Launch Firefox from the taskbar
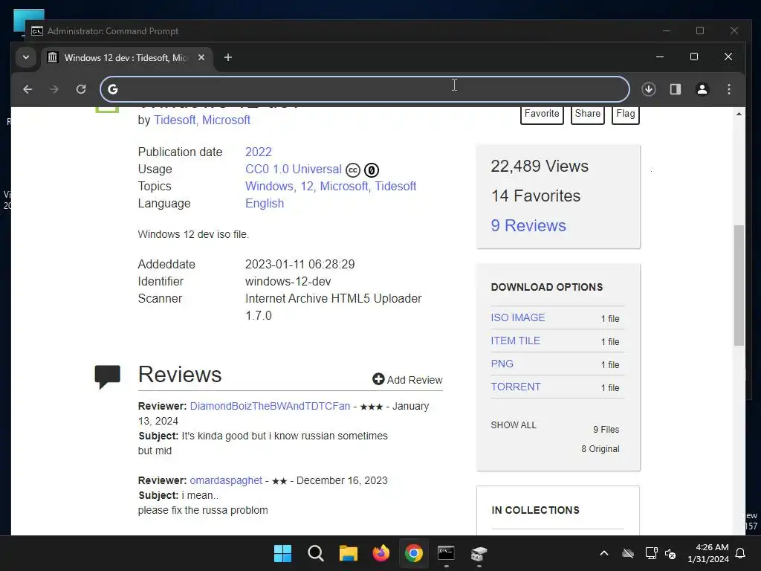 click(381, 553)
